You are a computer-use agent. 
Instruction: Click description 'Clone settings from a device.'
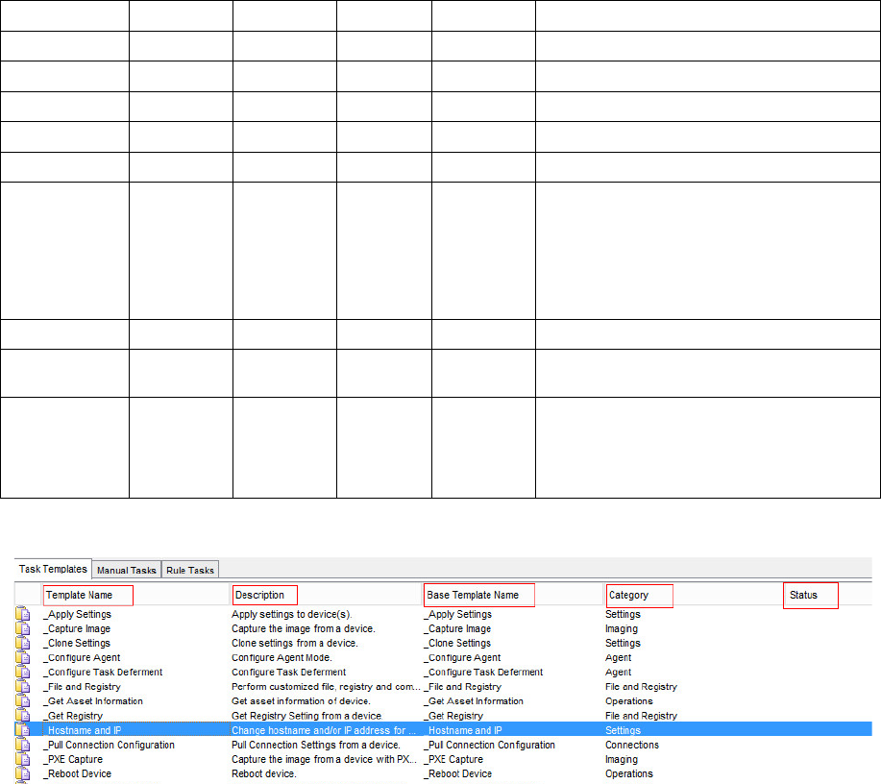[294, 644]
